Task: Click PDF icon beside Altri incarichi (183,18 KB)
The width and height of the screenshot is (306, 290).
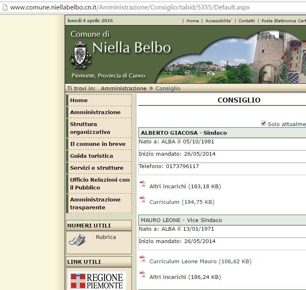Action: coord(142,184)
